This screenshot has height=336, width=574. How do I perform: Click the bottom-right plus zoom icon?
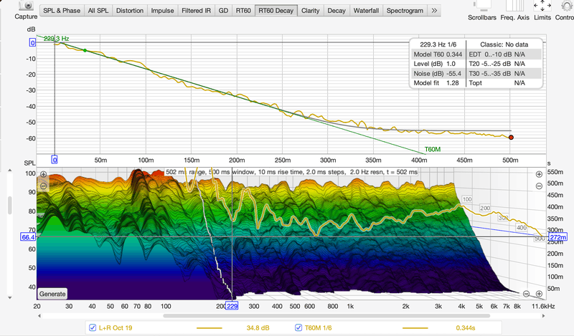pyautogui.click(x=539, y=294)
